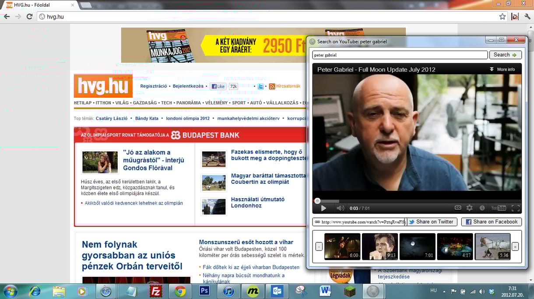Image resolution: width=534 pixels, height=299 pixels.
Task: Click the hvg.hu address bar
Action: pos(271,17)
